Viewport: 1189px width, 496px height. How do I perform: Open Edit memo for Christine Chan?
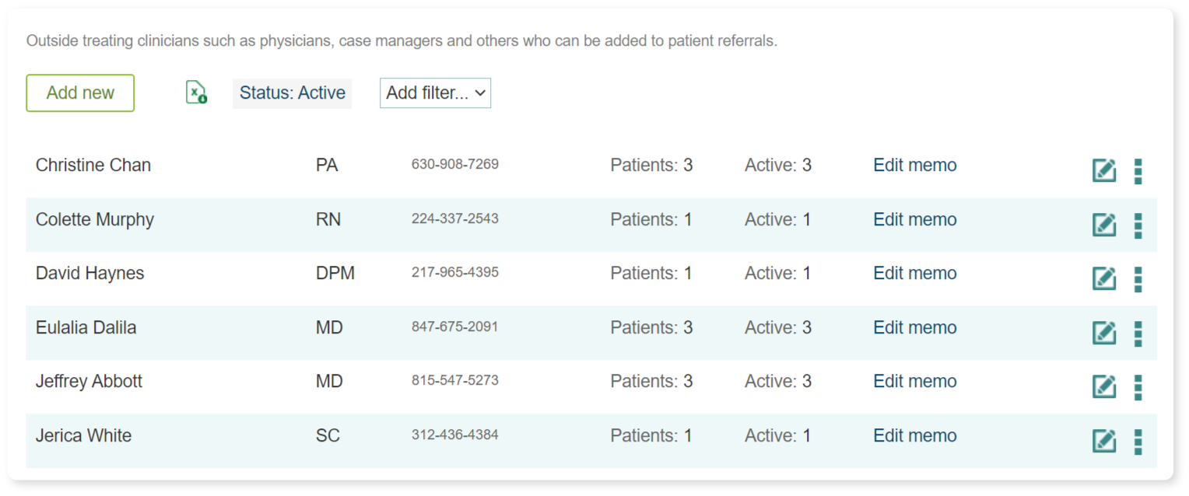914,165
